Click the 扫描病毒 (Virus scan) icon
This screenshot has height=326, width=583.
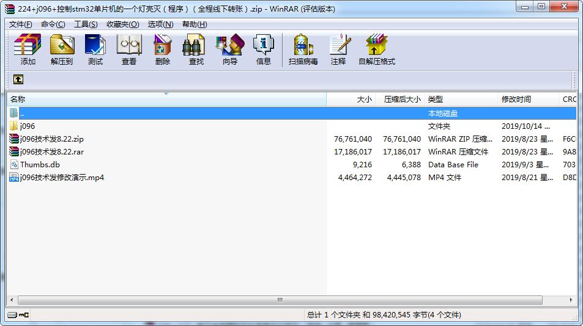tap(303, 45)
